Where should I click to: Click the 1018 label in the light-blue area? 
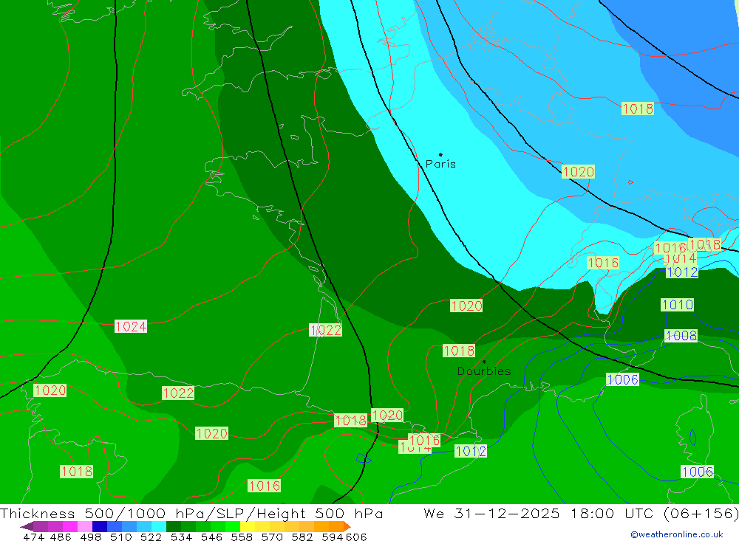638,108
